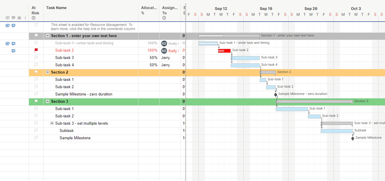Click the comments column header icon
Viewport: 385px width, 181px height.
click(x=13, y=18)
